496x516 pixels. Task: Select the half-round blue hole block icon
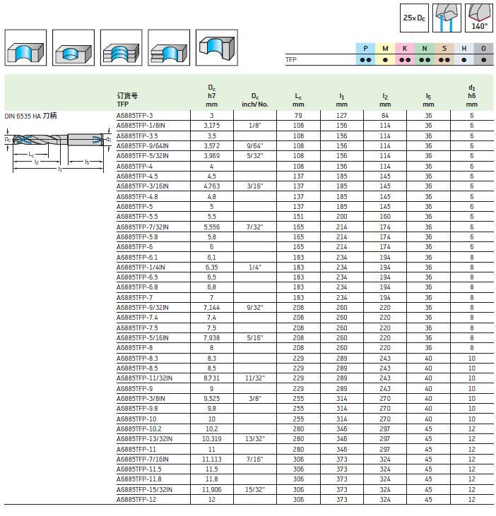(x=25, y=48)
